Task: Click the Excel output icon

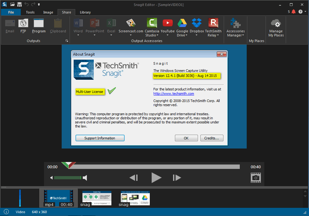Action: coord(111,23)
